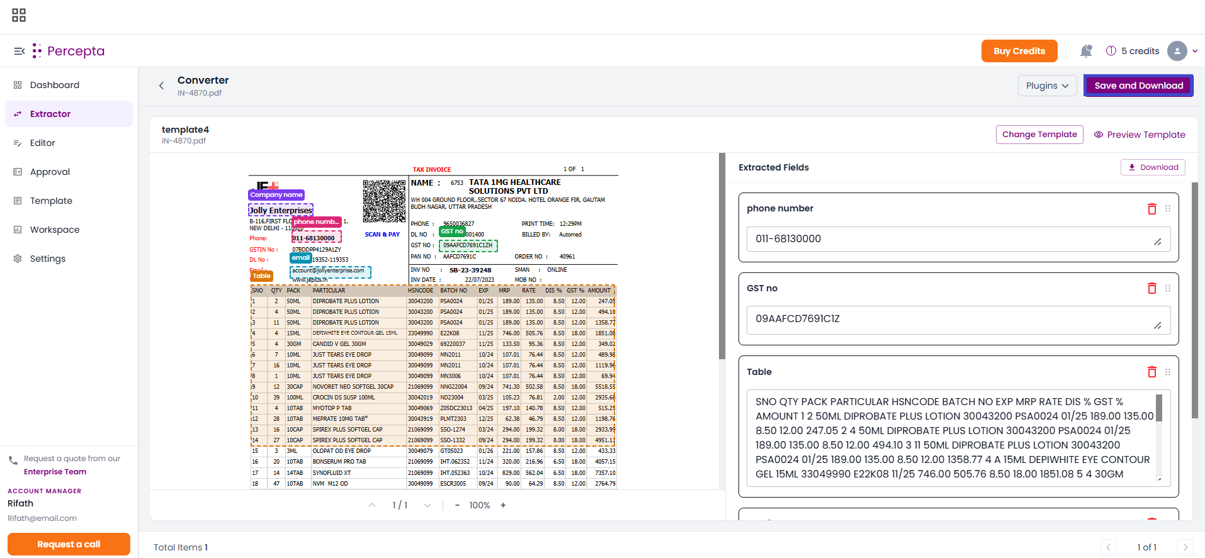Zoom out the document preview
The width and height of the screenshot is (1205, 558).
pyautogui.click(x=457, y=505)
